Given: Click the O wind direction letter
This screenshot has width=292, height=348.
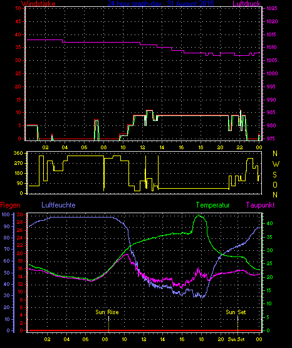Looking at the screenshot, I should (275, 184).
